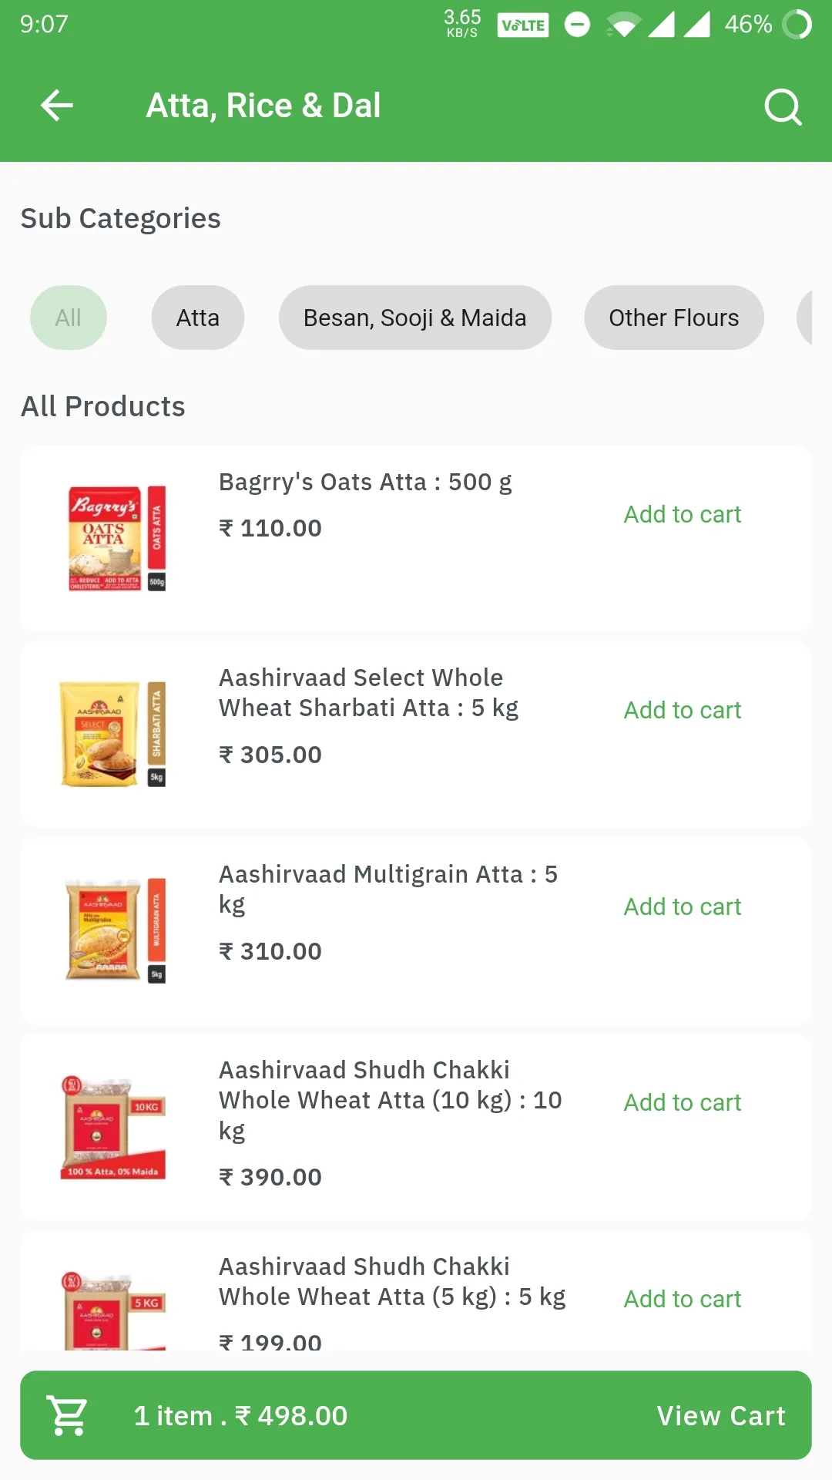The width and height of the screenshot is (832, 1480).
Task: Open the search magnifier icon
Action: click(x=783, y=106)
